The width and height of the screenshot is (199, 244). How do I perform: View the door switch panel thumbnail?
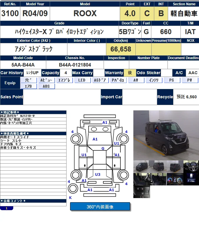tap(142, 192)
